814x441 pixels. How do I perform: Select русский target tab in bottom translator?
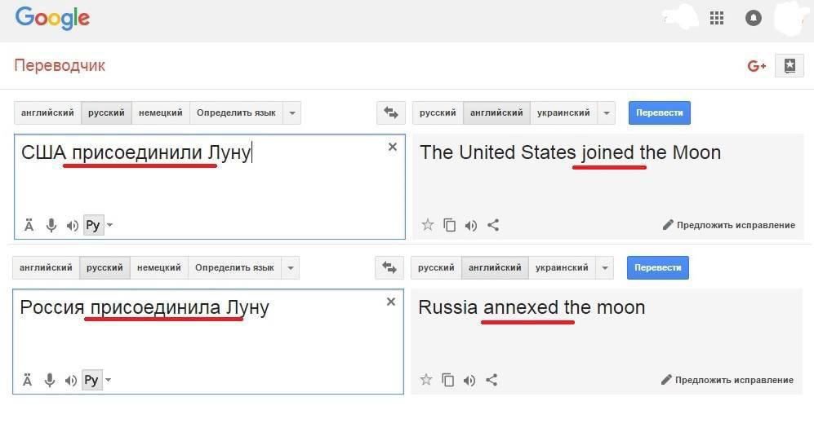click(x=436, y=267)
